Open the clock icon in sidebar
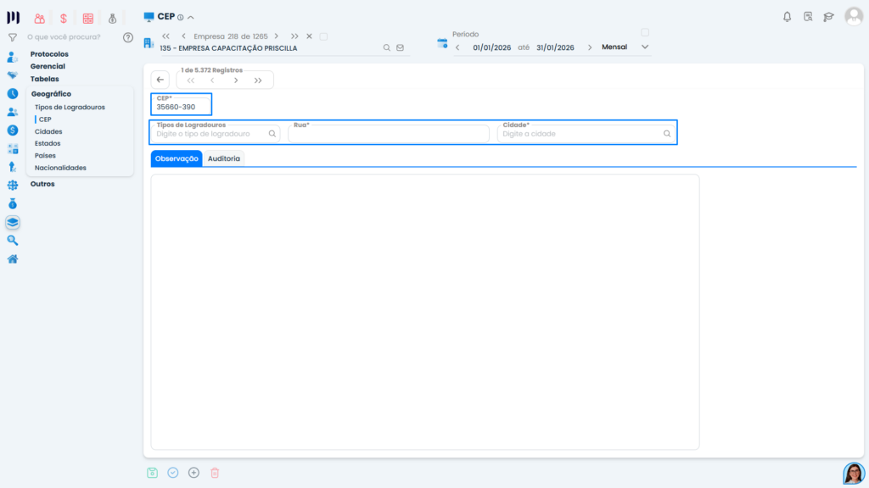 [x=12, y=93]
